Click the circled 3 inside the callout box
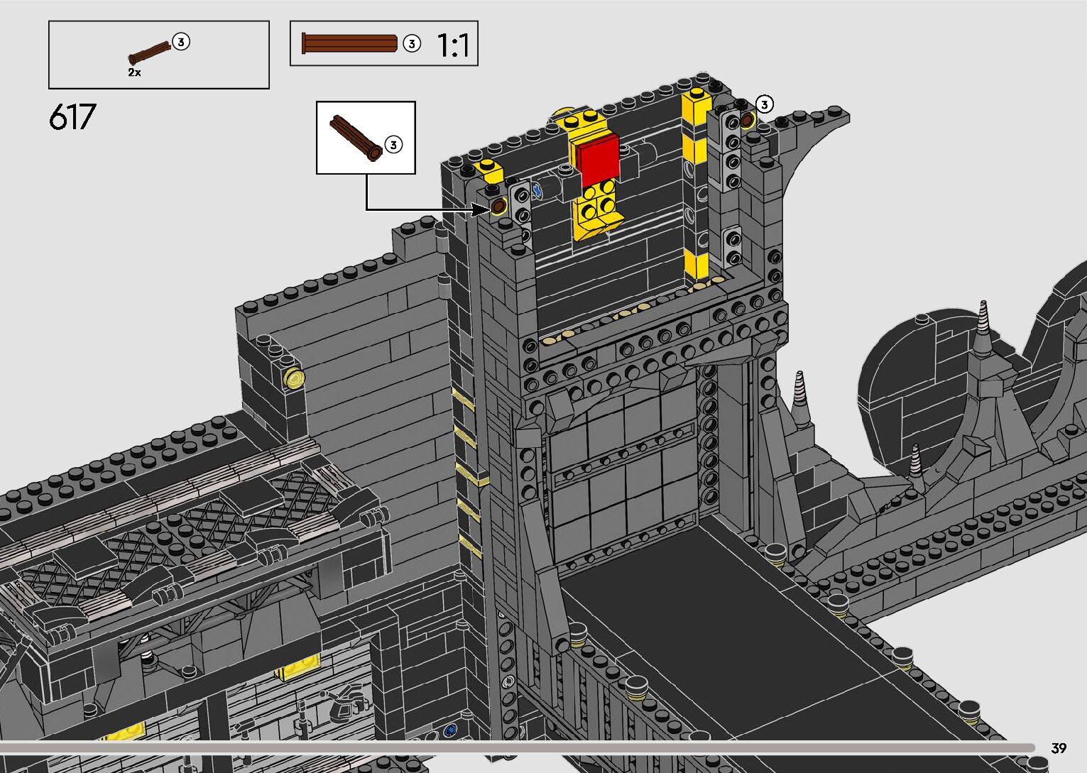Screen dimensions: 1087x773 [x=393, y=145]
